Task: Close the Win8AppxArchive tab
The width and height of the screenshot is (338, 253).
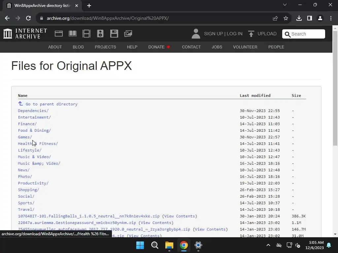Action: 77,6
